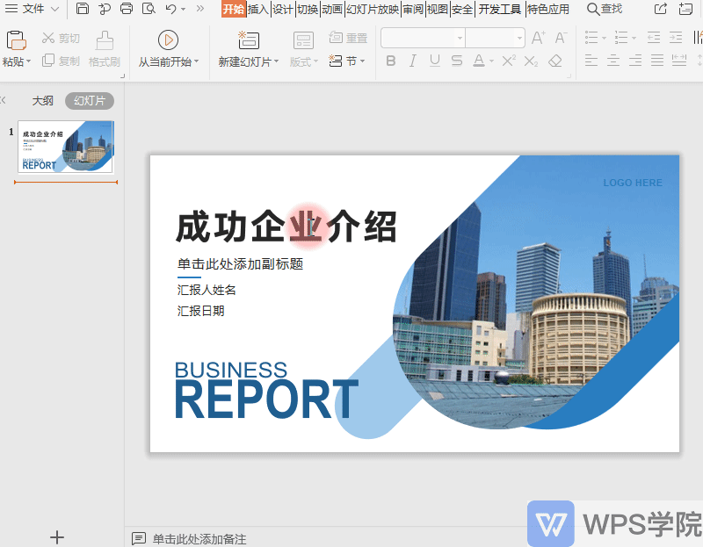Select the Format Painter (格式刷) icon
The height and width of the screenshot is (547, 703).
tap(105, 40)
